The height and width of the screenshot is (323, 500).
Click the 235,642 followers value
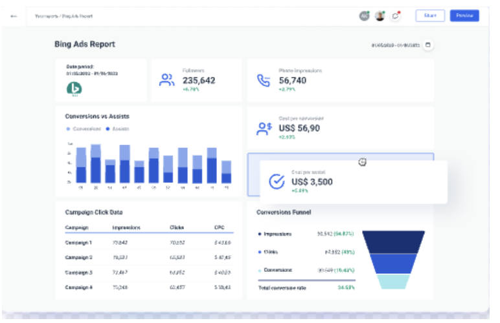[x=199, y=81]
